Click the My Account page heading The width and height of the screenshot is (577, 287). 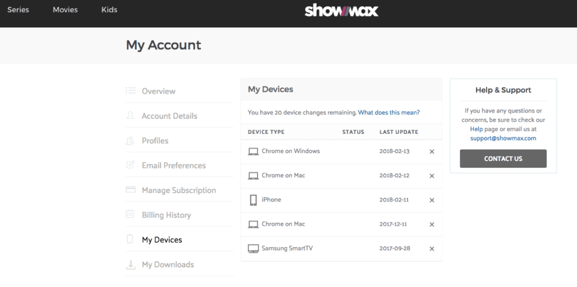coord(163,45)
